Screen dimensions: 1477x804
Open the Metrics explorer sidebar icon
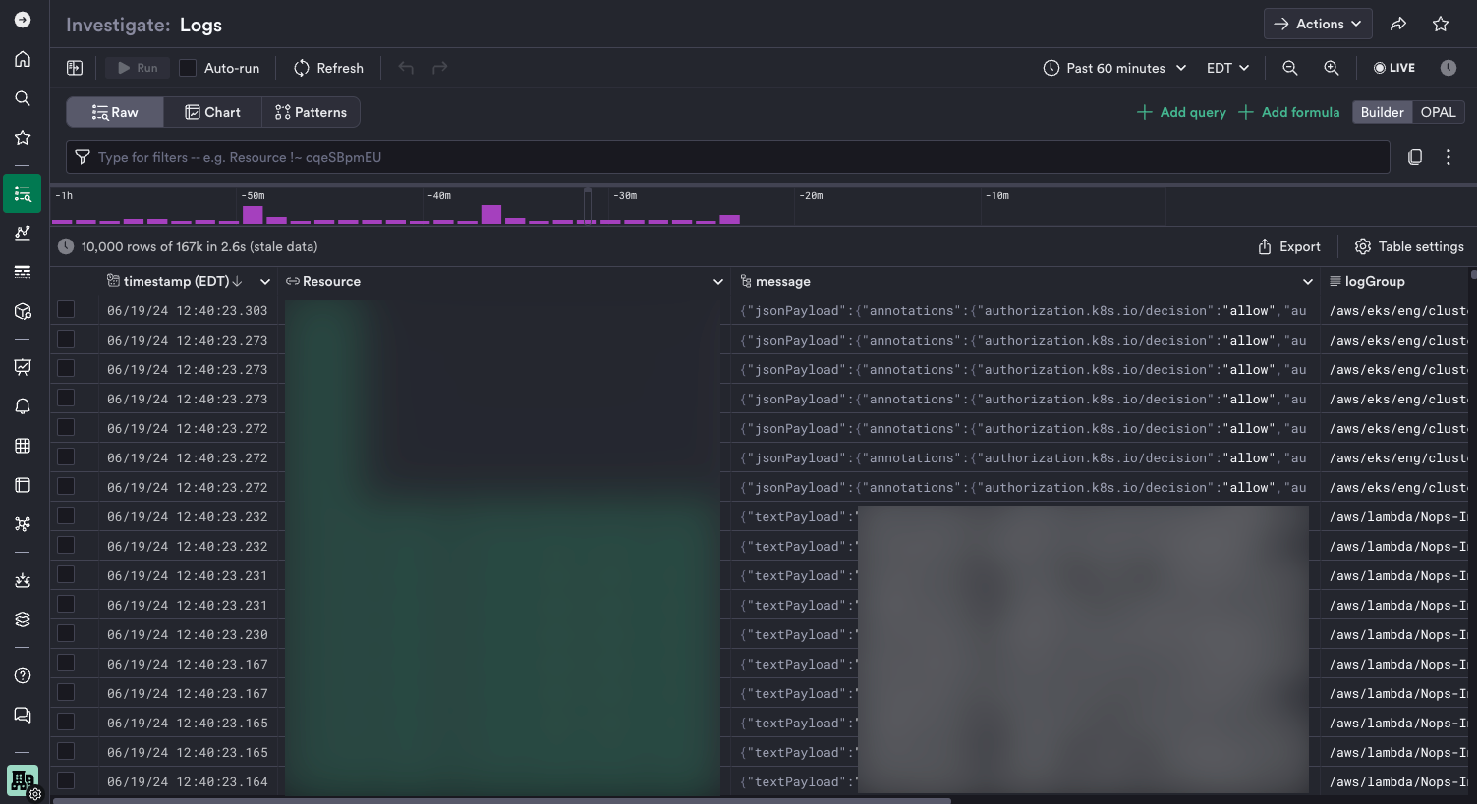click(x=23, y=233)
